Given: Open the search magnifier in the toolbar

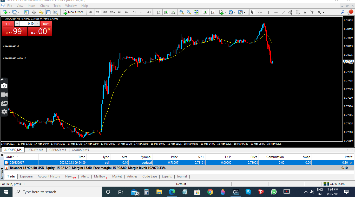Looking at the screenshot, I should click(x=343, y=12).
